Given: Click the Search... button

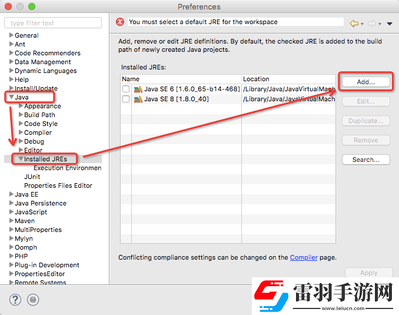Looking at the screenshot, I should pos(365,160).
